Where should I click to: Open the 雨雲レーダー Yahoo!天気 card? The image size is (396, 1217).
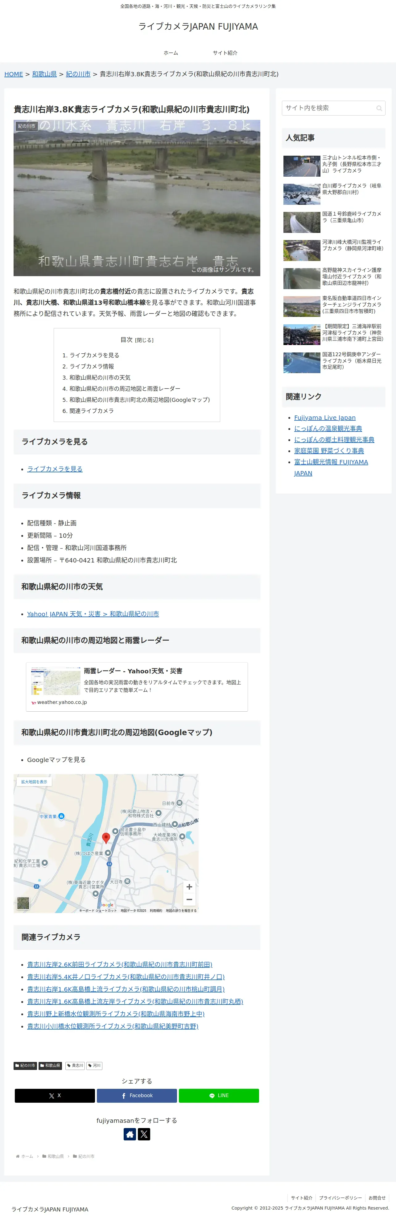point(137,686)
